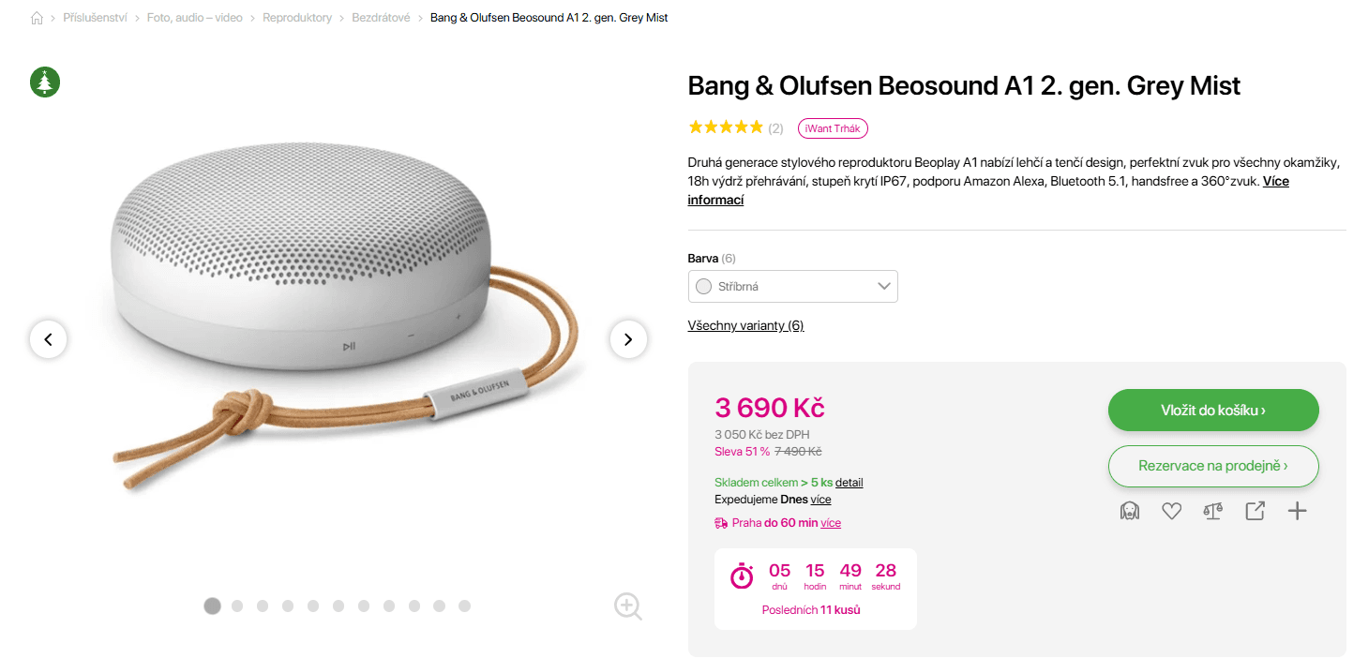Go to the Reproduktory breadcrumb category
Viewport: 1353px width, 658px height.
coord(297,17)
